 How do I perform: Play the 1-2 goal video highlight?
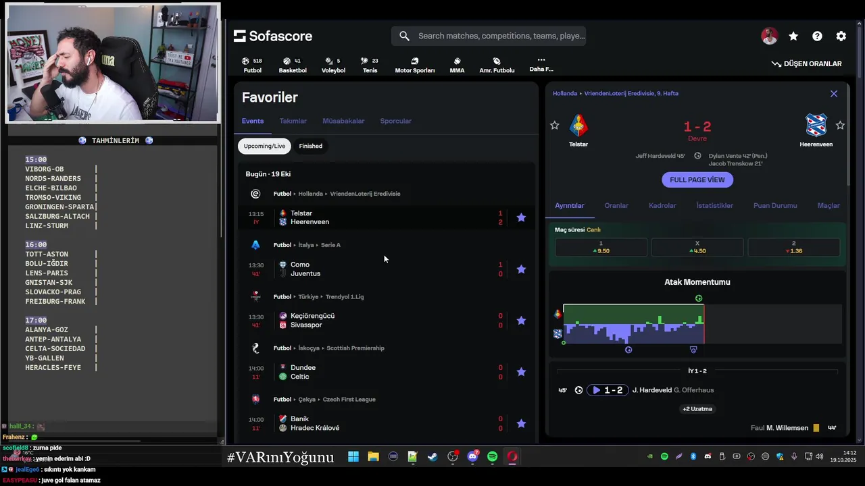click(607, 390)
